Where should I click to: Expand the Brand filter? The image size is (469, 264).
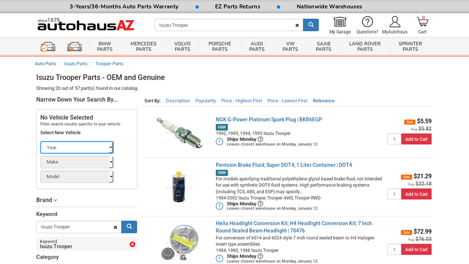47,200
